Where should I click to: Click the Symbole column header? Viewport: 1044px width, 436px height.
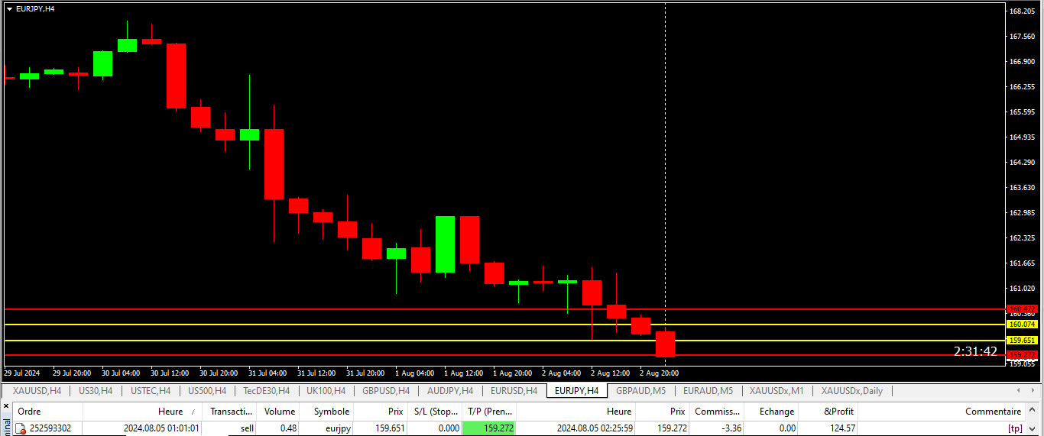331,412
